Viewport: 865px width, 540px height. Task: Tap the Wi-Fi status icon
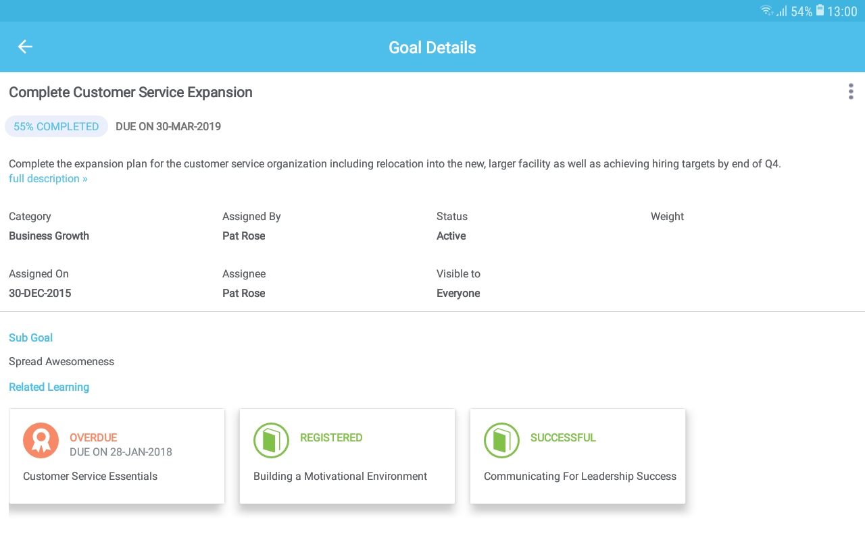tap(766, 11)
